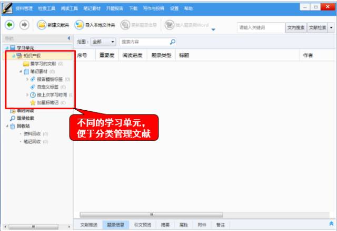337x231 pixels.
Task: Click the 题录检索 magnifier icon
Action: [13, 118]
